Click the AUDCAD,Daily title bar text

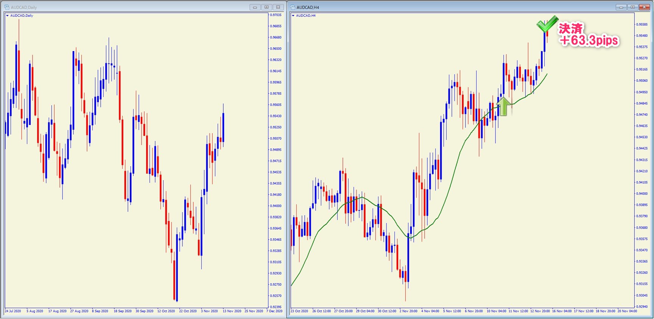pos(24,7)
